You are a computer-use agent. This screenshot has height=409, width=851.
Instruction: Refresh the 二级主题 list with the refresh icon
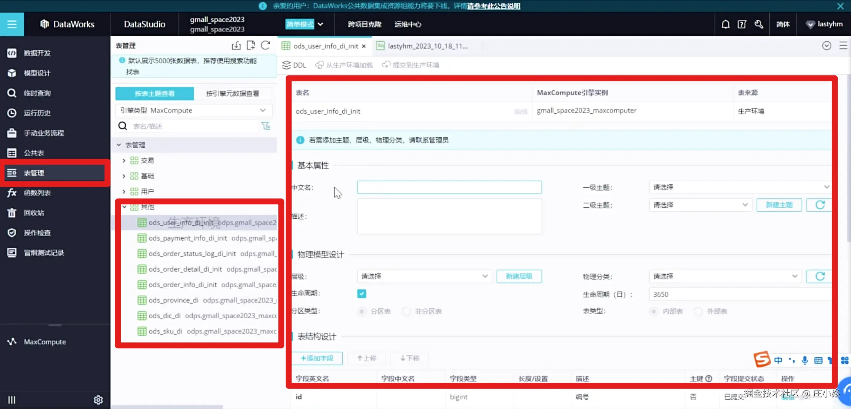(x=820, y=205)
